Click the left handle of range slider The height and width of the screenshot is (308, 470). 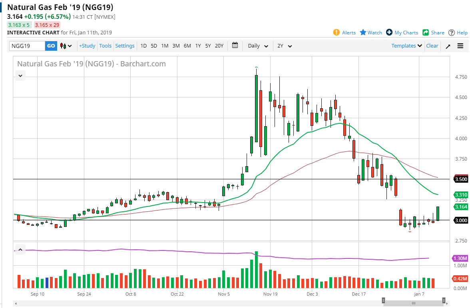click(x=383, y=300)
